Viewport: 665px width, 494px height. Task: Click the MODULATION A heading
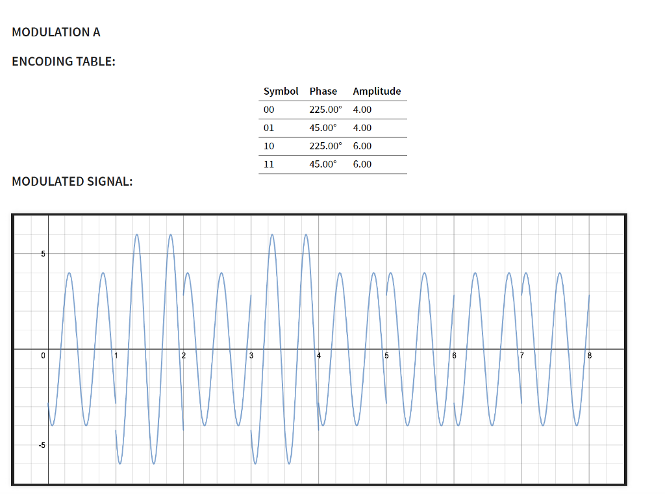pyautogui.click(x=56, y=32)
